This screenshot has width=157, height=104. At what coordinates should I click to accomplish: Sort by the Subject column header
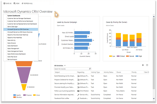click(57, 72)
